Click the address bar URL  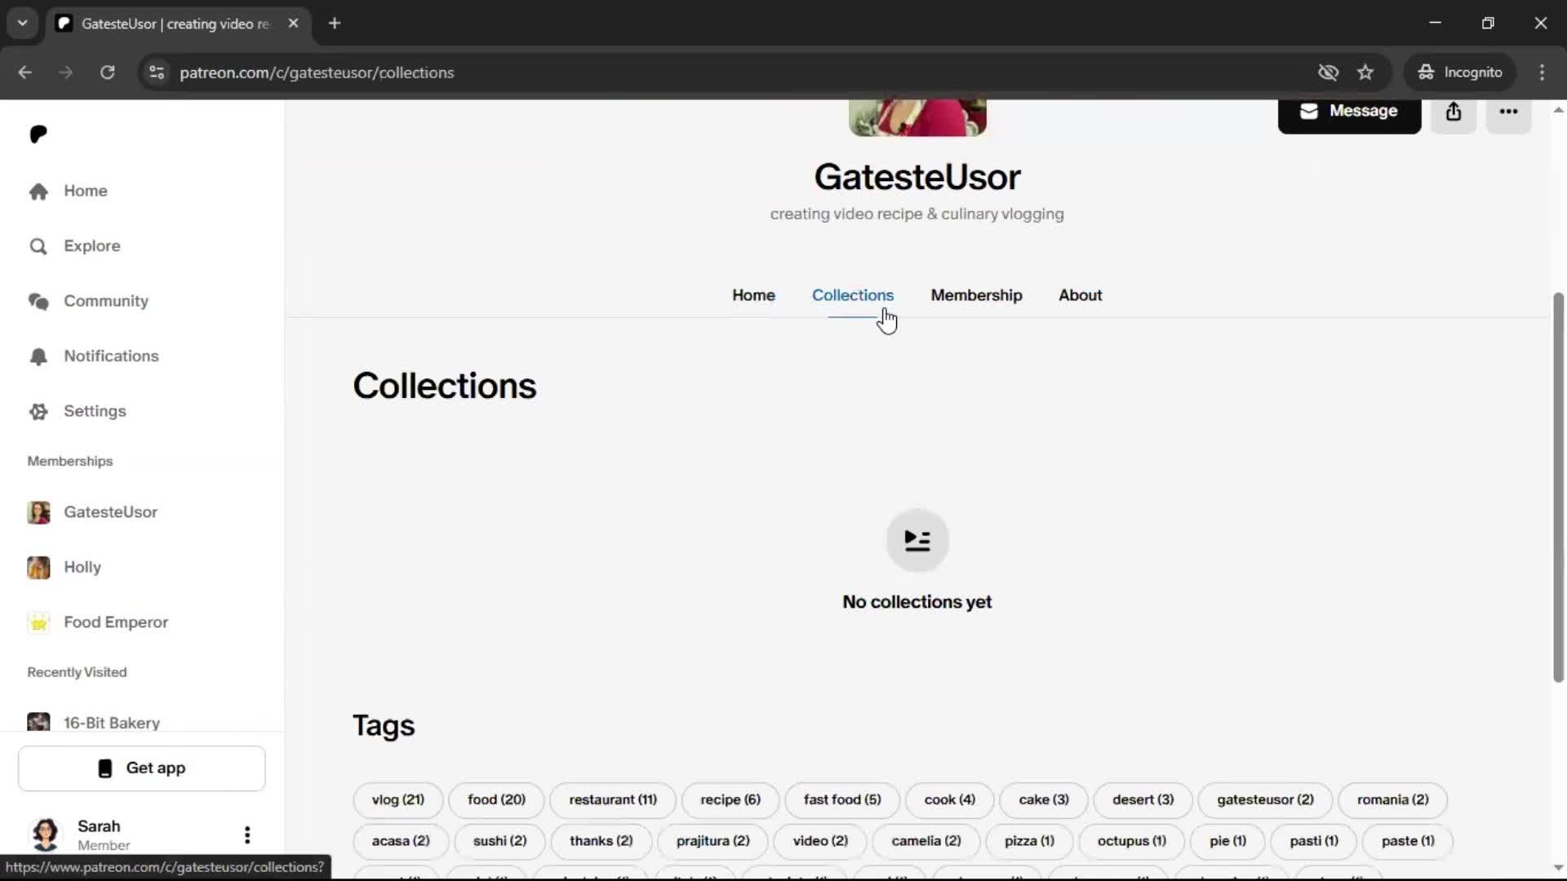[x=317, y=73]
